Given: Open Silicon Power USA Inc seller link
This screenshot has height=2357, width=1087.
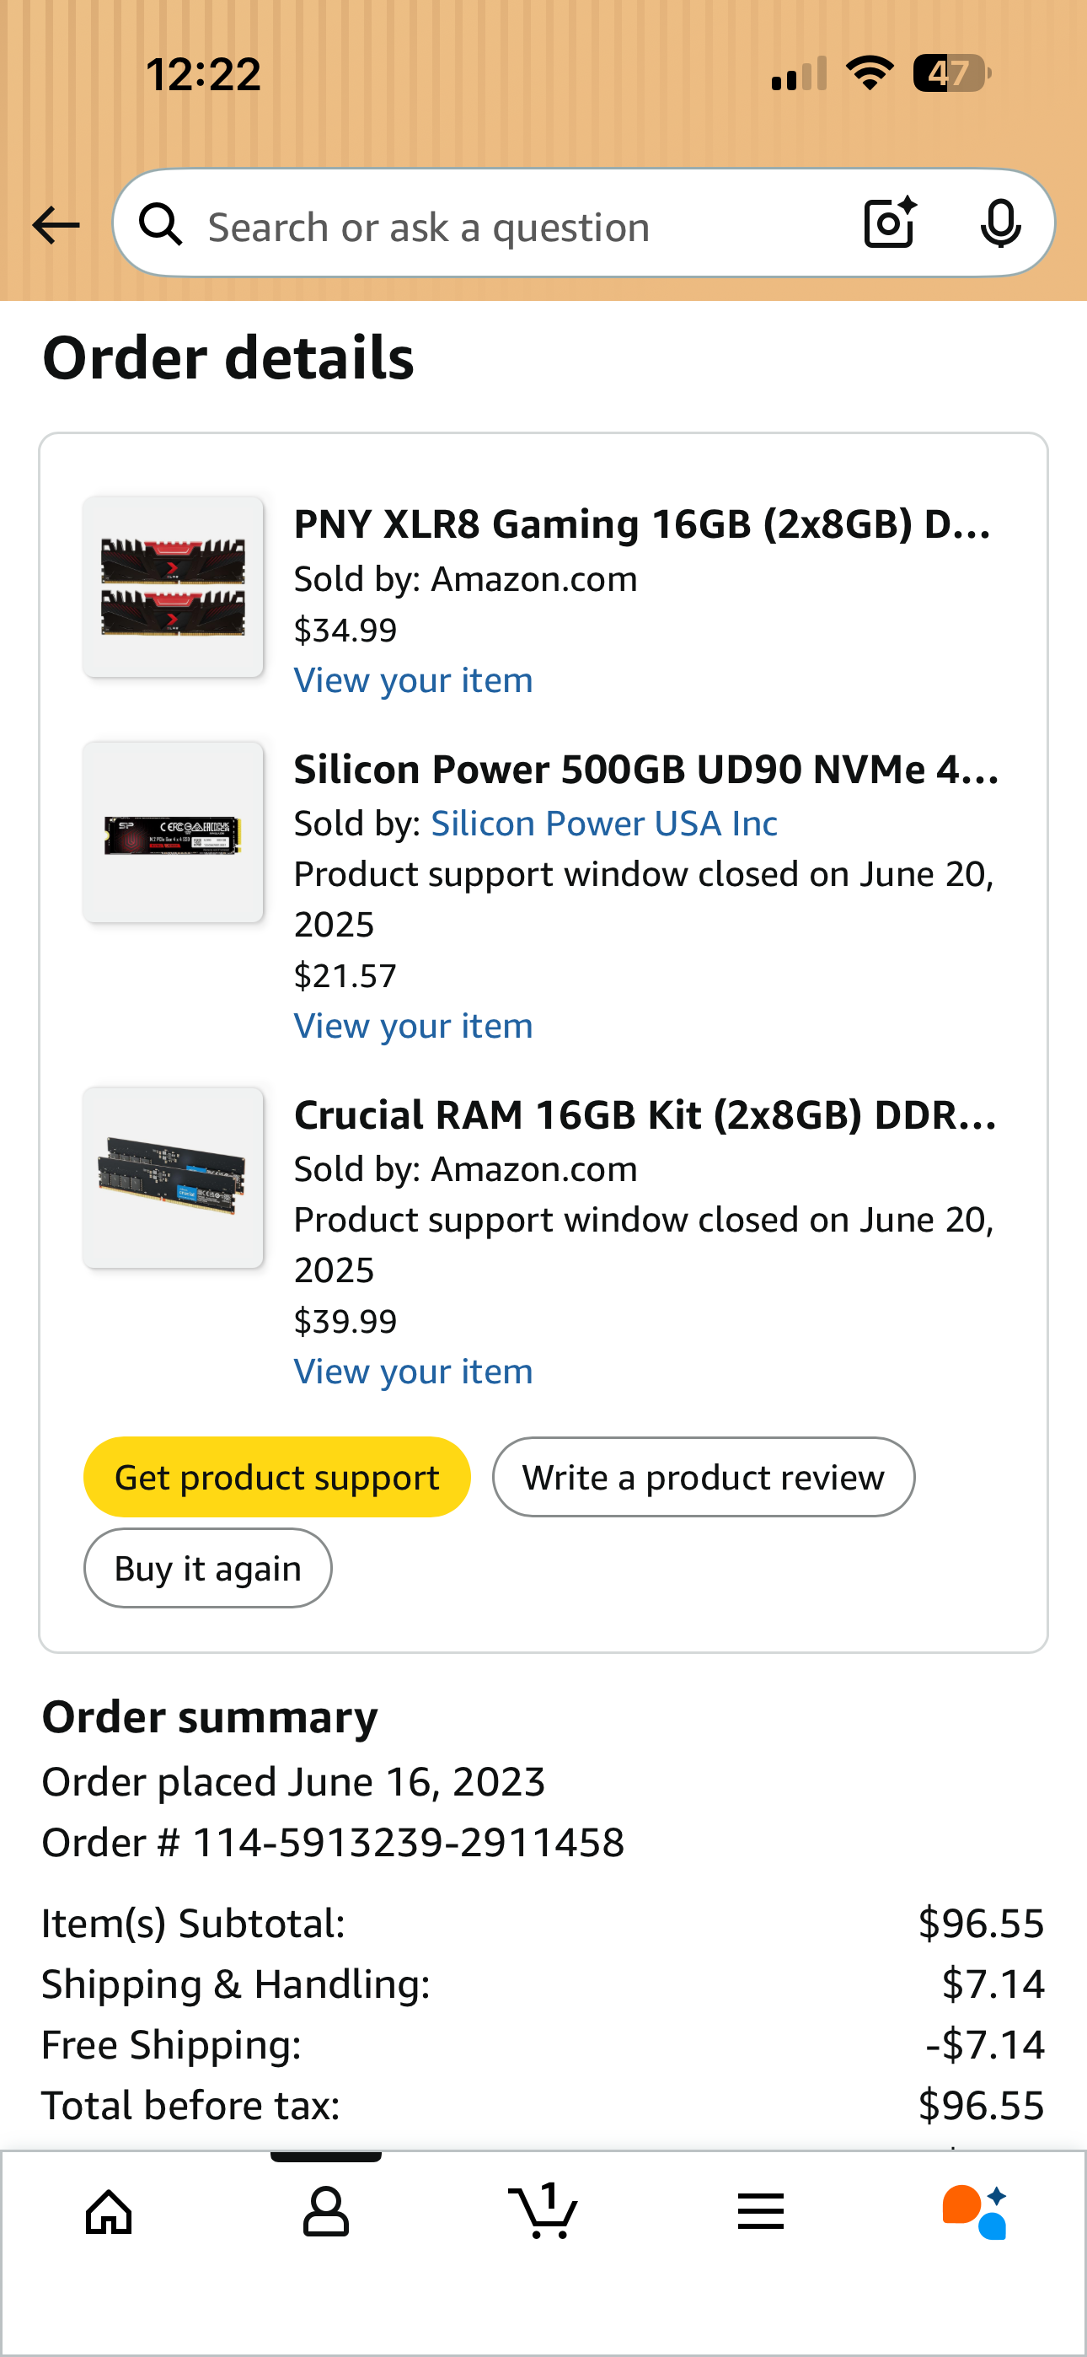Looking at the screenshot, I should pos(604,824).
